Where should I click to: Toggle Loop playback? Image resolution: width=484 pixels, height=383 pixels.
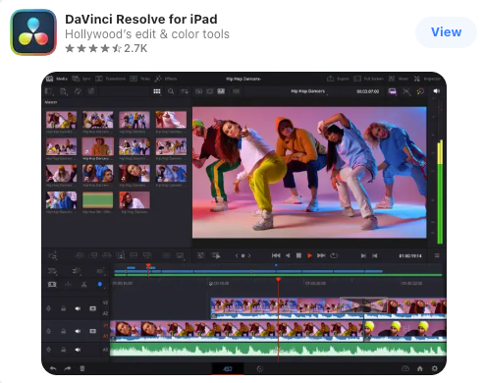pos(334,255)
